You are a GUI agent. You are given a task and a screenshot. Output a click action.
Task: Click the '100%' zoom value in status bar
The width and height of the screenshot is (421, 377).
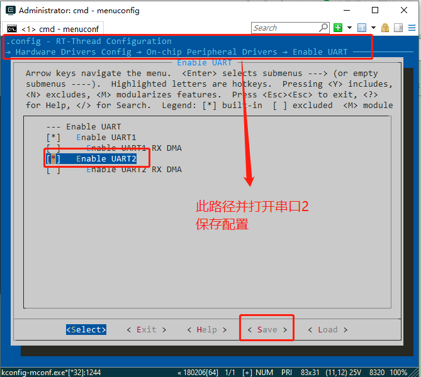coord(398,373)
